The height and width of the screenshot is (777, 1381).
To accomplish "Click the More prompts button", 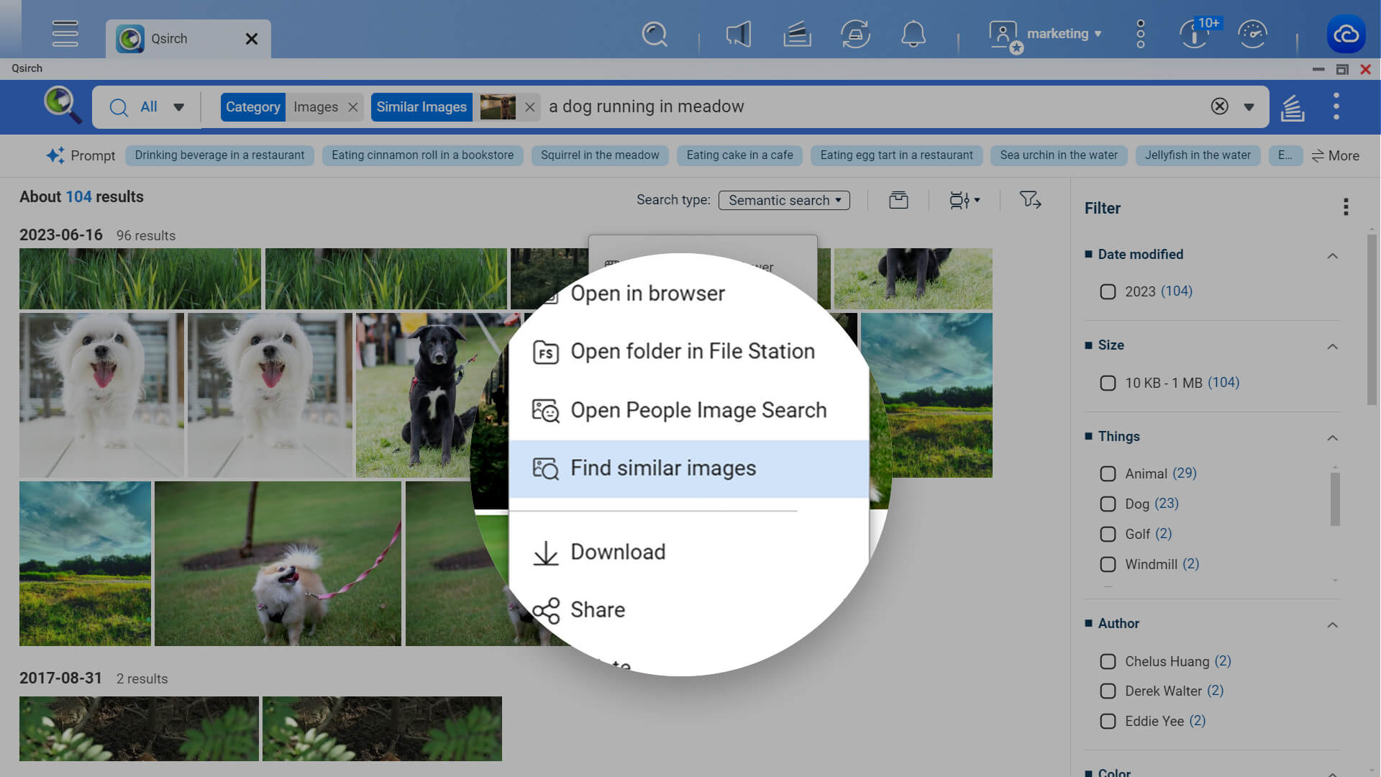I will [1335, 155].
